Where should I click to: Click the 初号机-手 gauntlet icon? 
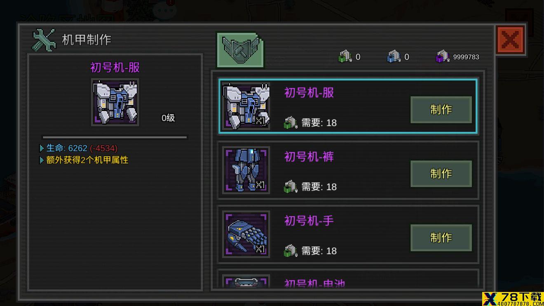(x=246, y=234)
